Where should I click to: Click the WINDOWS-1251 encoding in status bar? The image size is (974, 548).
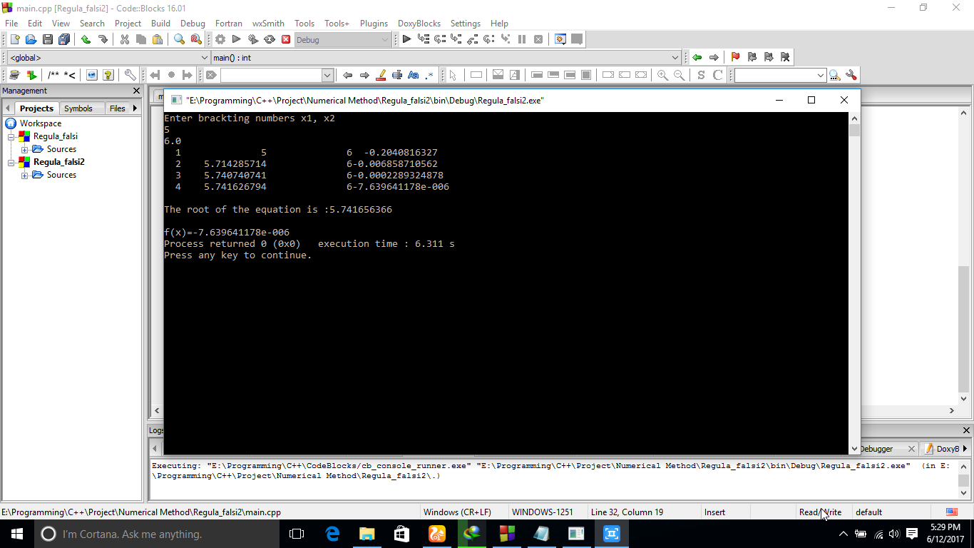coord(543,512)
